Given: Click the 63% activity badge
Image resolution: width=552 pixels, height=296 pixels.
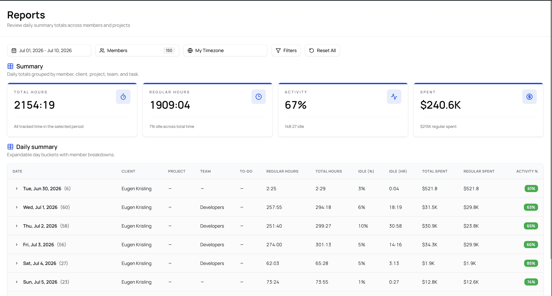Looking at the screenshot, I should pos(531,207).
